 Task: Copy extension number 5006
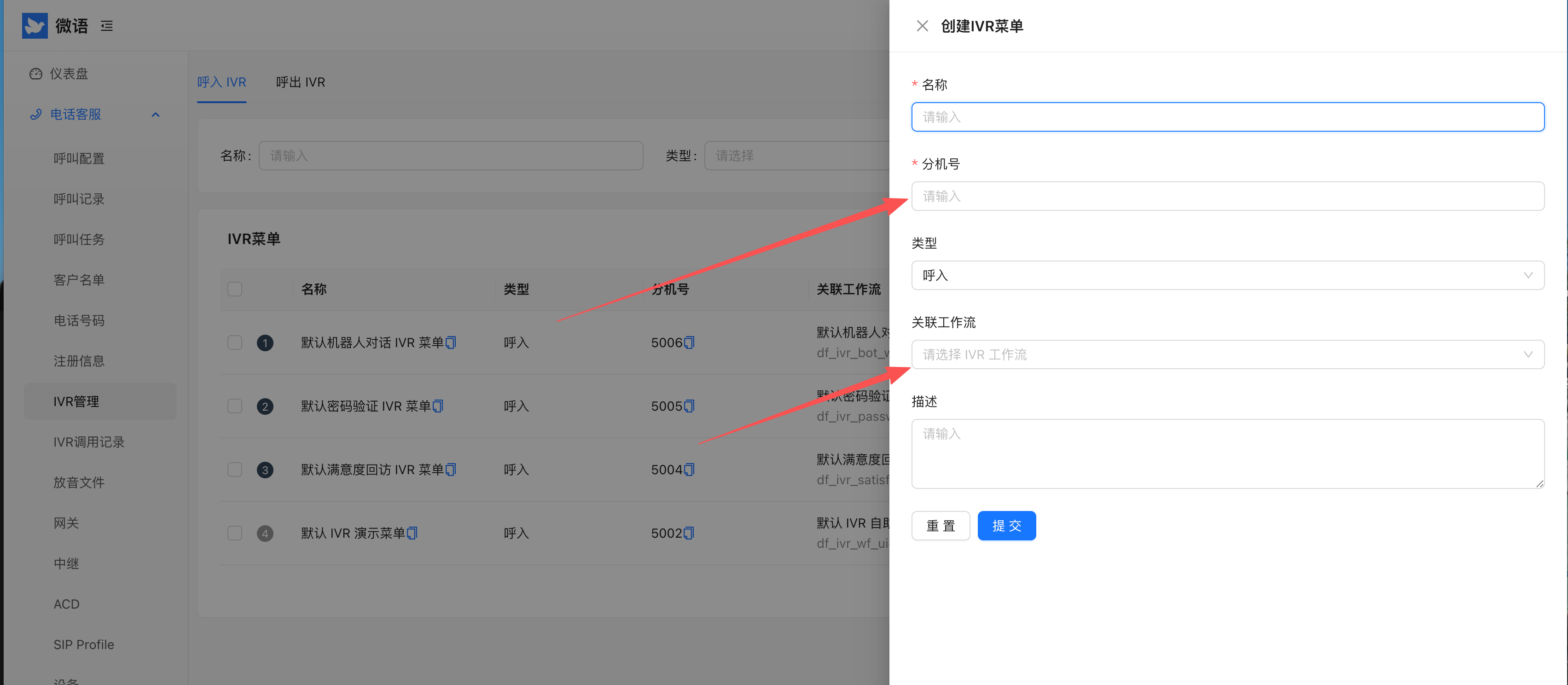coord(689,343)
